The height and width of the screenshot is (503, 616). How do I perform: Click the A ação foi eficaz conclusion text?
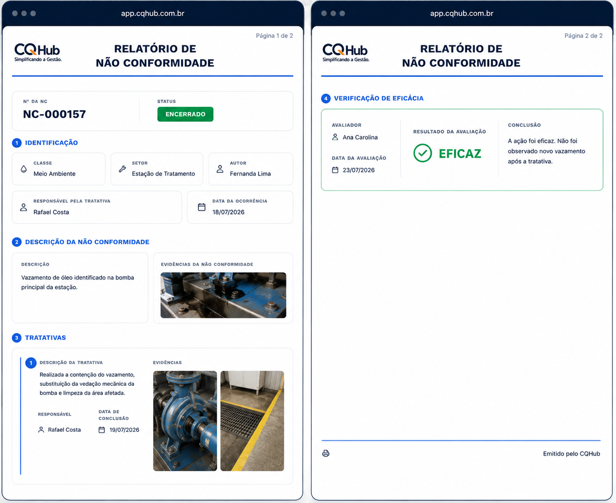click(546, 151)
